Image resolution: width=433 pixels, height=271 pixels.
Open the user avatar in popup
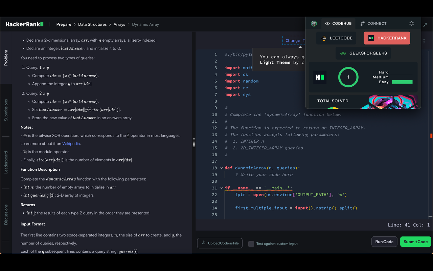coord(314,24)
